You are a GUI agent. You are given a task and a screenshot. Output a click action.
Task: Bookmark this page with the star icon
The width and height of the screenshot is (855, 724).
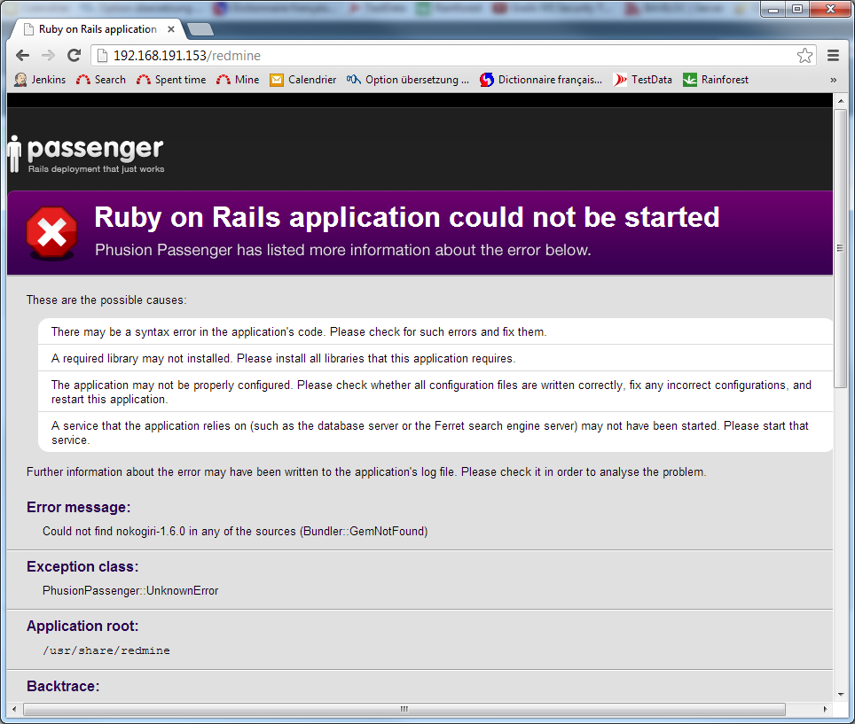[804, 56]
